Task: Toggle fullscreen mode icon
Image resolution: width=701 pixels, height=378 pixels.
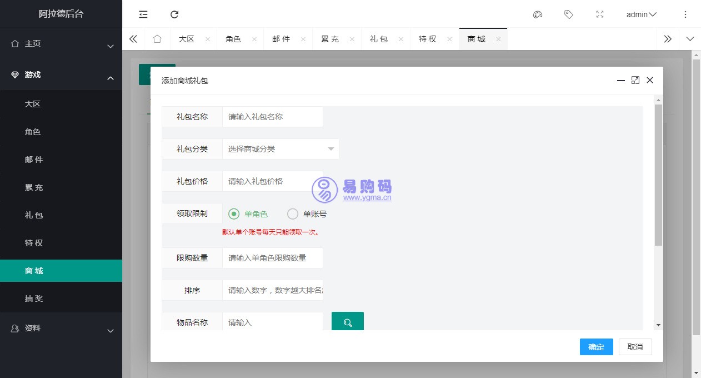Action: coord(599,14)
